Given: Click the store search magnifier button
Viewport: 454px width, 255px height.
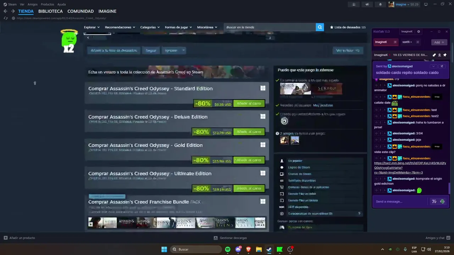Looking at the screenshot, I should coord(320,27).
